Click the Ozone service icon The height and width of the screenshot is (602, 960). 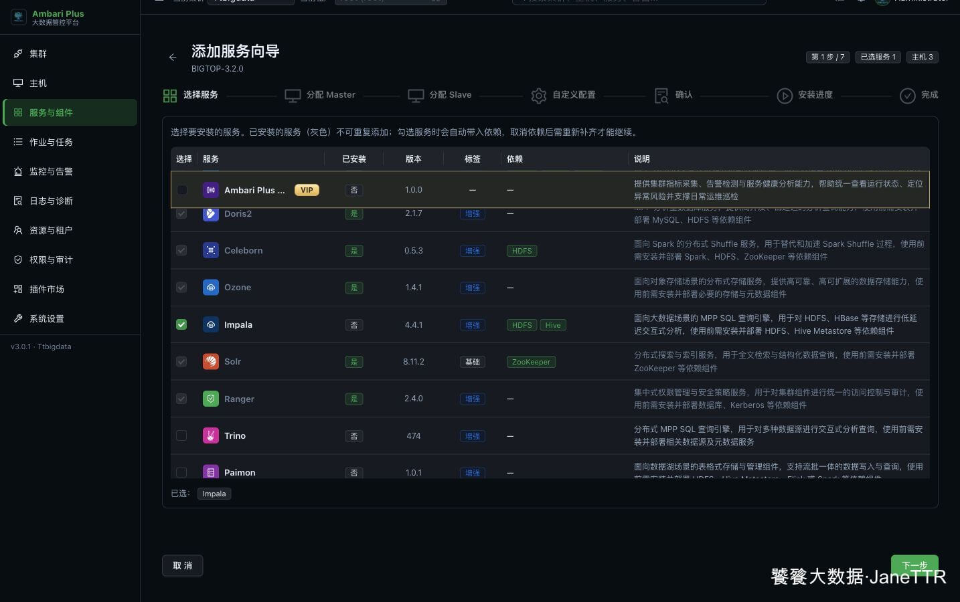click(211, 288)
